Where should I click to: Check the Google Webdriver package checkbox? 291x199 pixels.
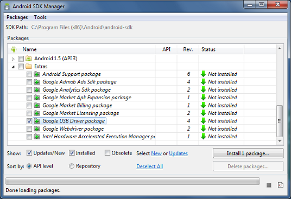pyautogui.click(x=29, y=129)
